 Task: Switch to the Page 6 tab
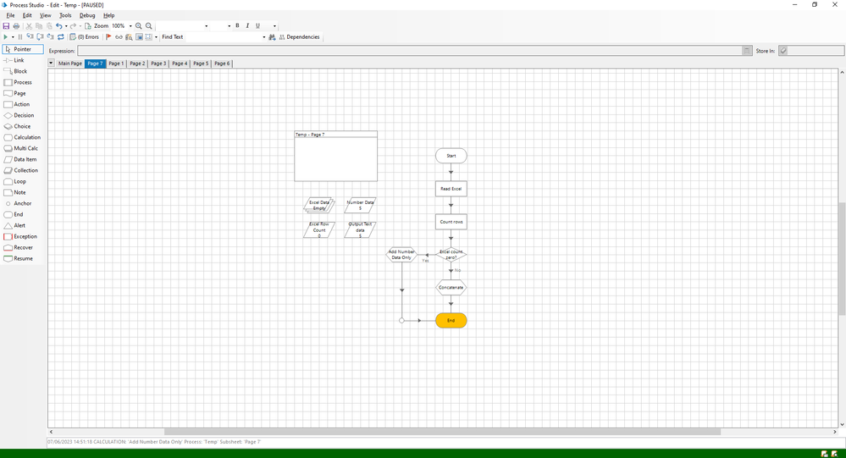[222, 63]
